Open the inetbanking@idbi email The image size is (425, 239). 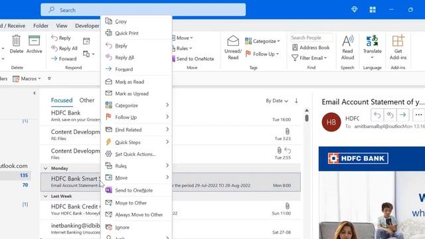tap(170, 228)
